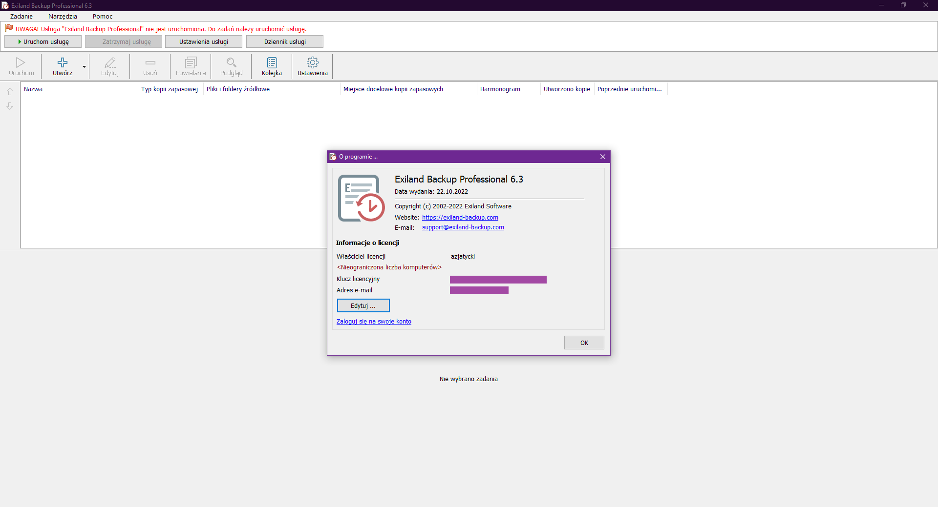Restore down the main application window
The width and height of the screenshot is (938, 507).
tap(903, 5)
